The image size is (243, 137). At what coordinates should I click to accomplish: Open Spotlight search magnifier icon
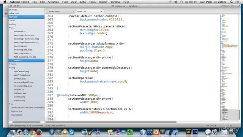click(x=231, y=2)
